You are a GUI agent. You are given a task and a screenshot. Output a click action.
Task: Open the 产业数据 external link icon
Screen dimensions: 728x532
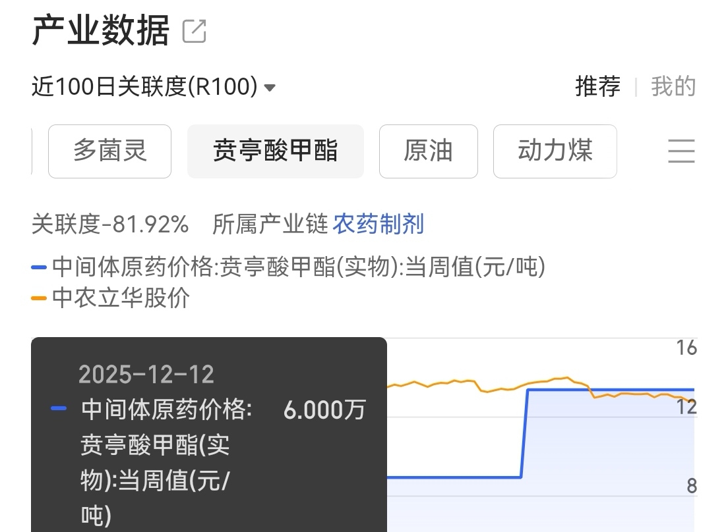pyautogui.click(x=194, y=31)
